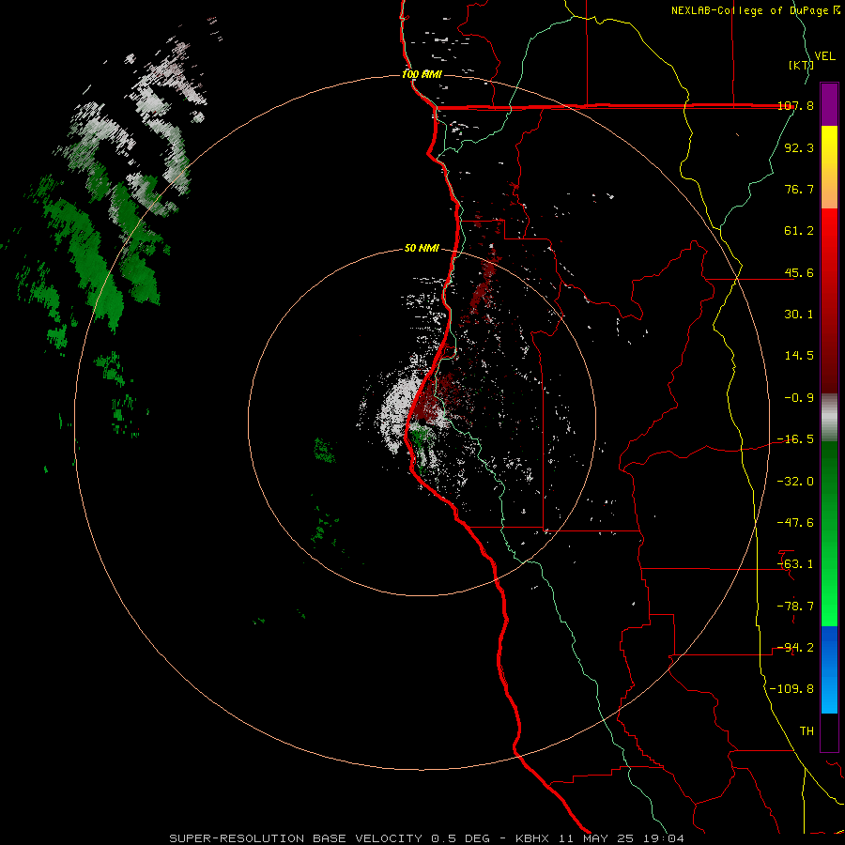Image resolution: width=845 pixels, height=845 pixels.
Task: Click the NEXLAB-College of DuPage credit text
Action: [755, 10]
